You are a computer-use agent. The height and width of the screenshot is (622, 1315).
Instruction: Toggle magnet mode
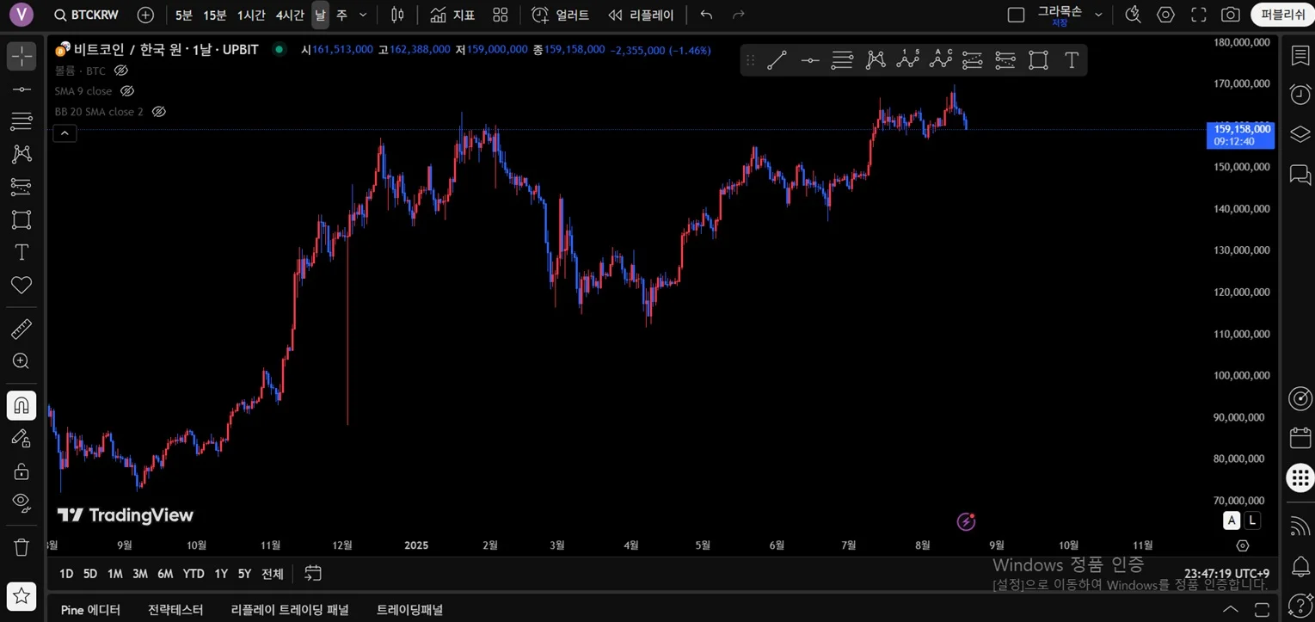tap(22, 405)
